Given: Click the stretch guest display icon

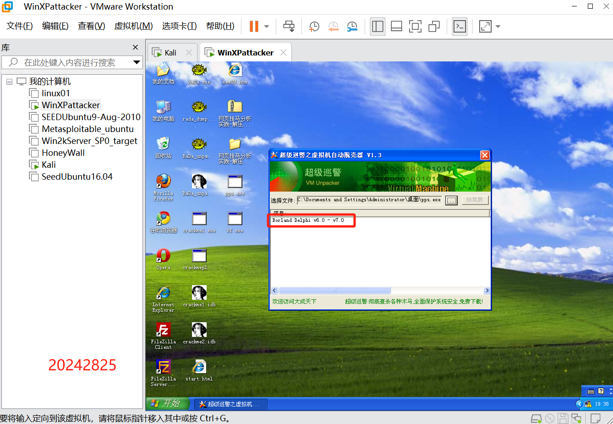Looking at the screenshot, I should coord(485,27).
